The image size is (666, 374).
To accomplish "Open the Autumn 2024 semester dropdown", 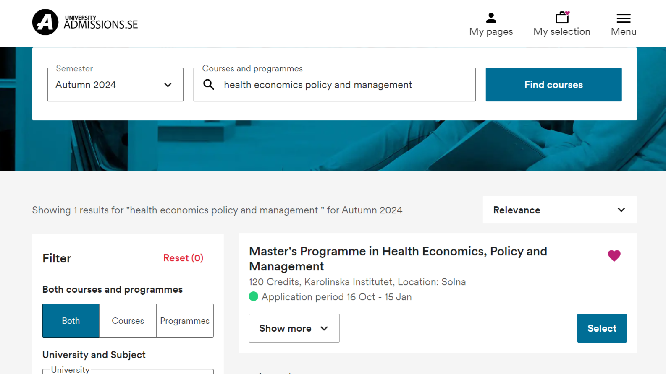I will coord(115,85).
